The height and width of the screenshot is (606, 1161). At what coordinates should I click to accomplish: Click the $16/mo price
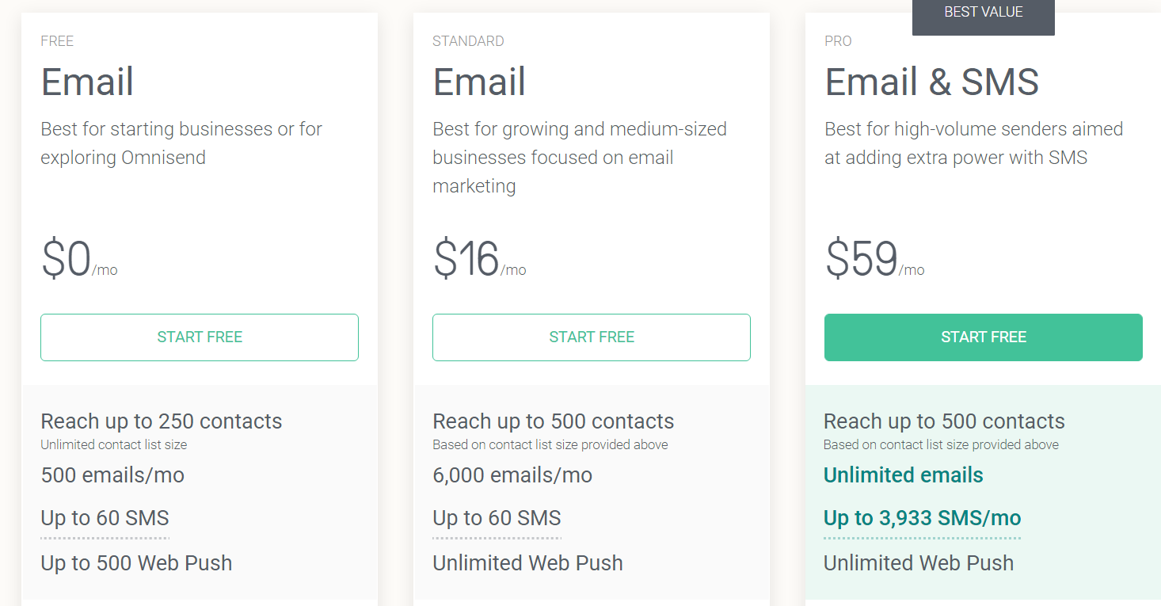[478, 260]
